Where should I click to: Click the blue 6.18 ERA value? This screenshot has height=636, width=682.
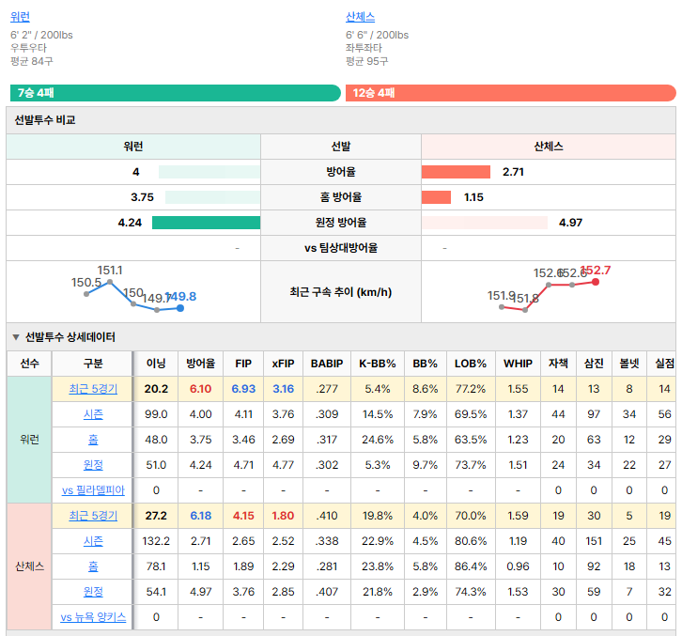(x=200, y=516)
